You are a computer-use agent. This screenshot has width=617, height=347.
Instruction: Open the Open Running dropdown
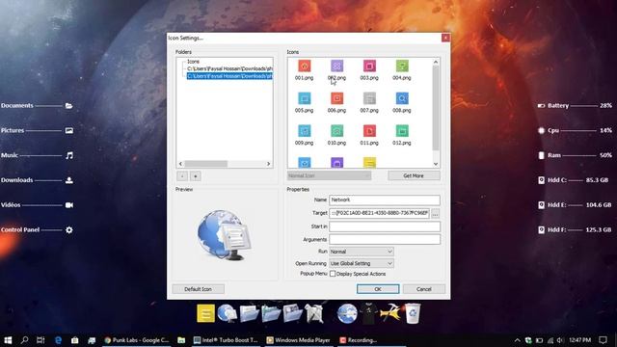tap(362, 263)
